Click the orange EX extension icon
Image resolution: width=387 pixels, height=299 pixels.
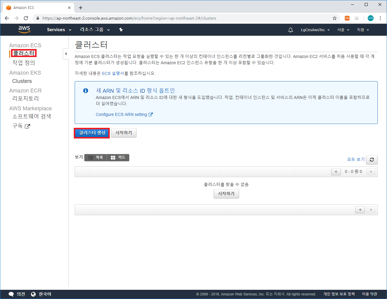click(x=347, y=18)
